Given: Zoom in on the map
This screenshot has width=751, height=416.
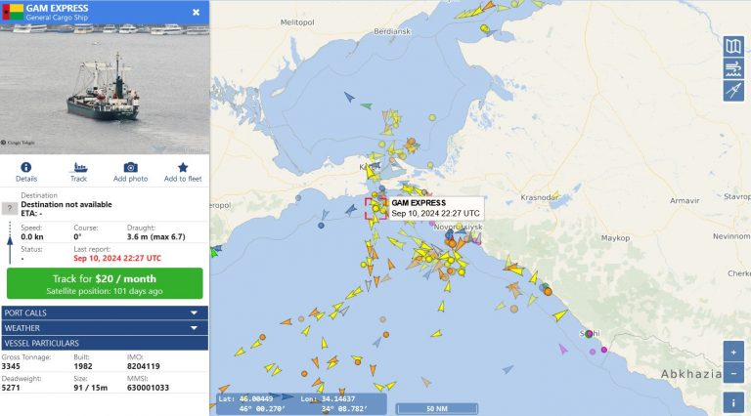Looking at the screenshot, I should tap(733, 352).
